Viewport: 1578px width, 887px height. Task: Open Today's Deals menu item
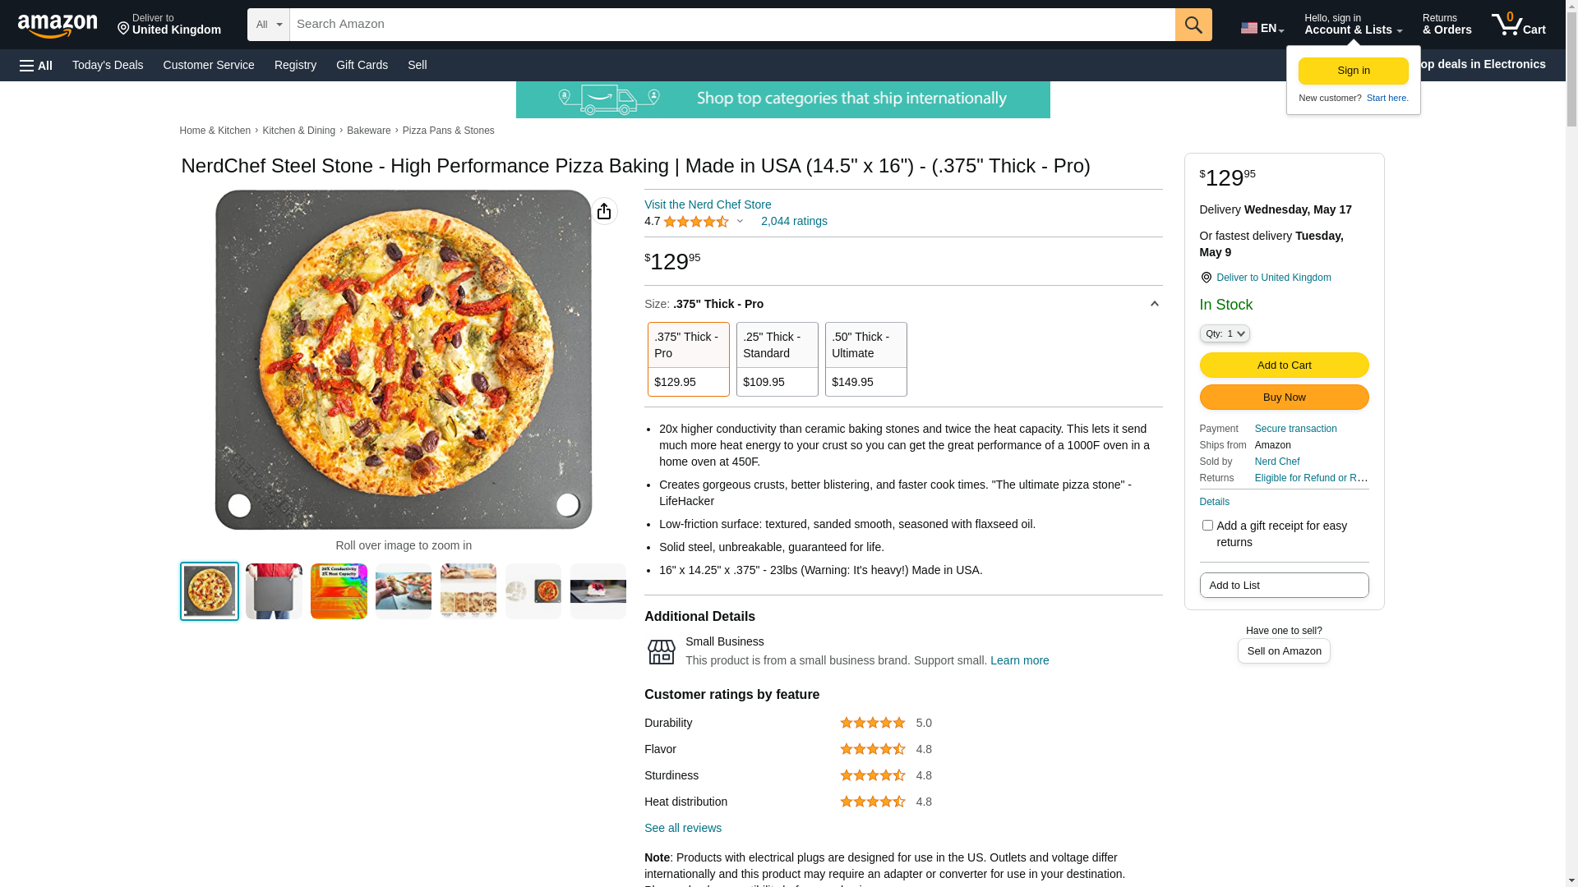coord(108,65)
